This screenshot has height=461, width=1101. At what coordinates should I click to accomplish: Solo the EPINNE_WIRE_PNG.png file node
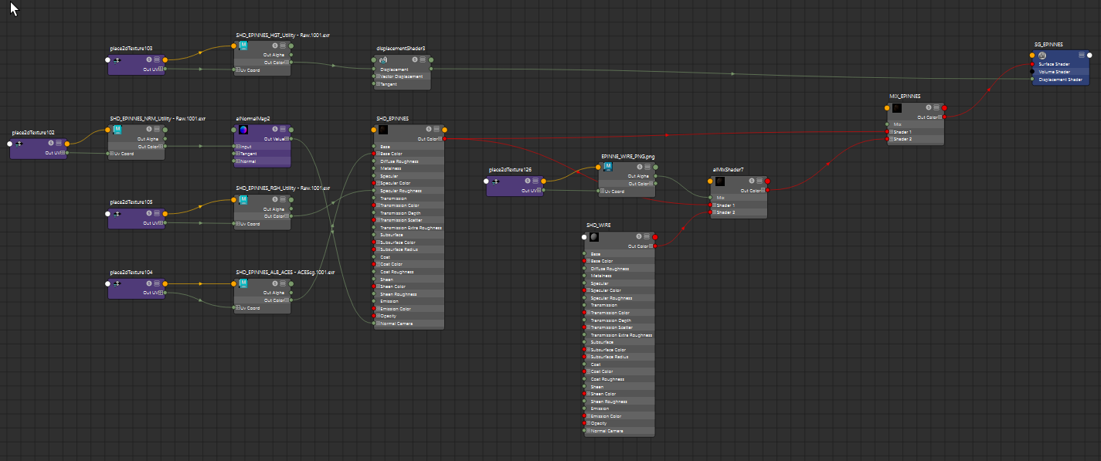pos(640,167)
